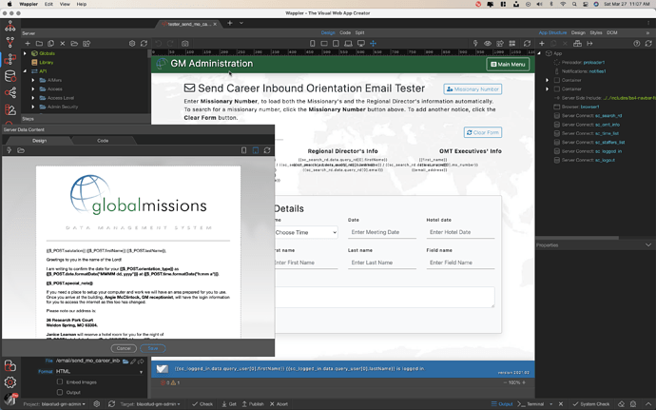This screenshot has width=656, height=410.
Task: Click Save in Server Data Content dialog
Action: (153, 348)
